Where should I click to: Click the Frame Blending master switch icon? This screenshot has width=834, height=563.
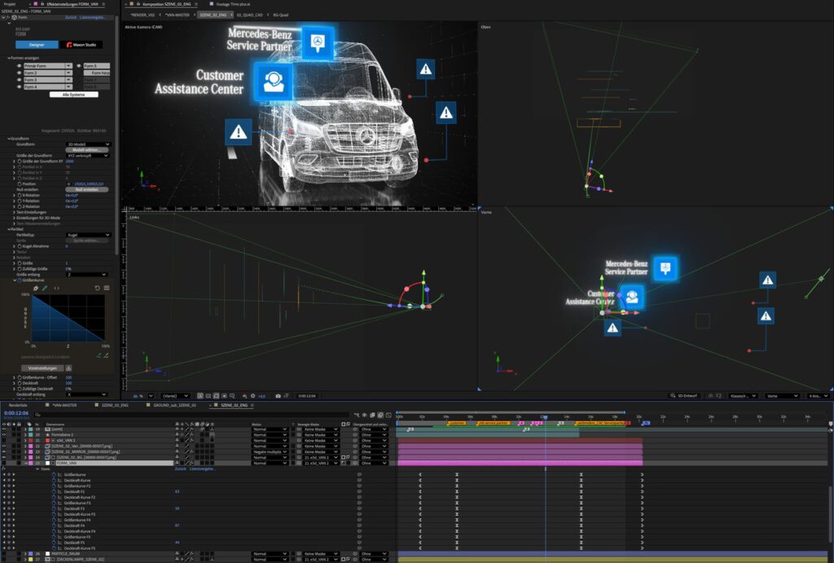pos(373,416)
